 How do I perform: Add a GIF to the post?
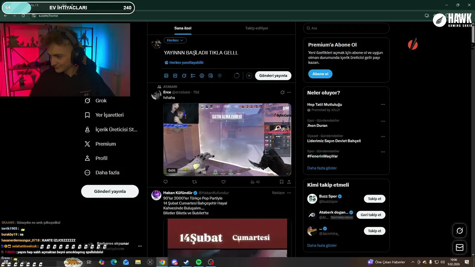[175, 76]
